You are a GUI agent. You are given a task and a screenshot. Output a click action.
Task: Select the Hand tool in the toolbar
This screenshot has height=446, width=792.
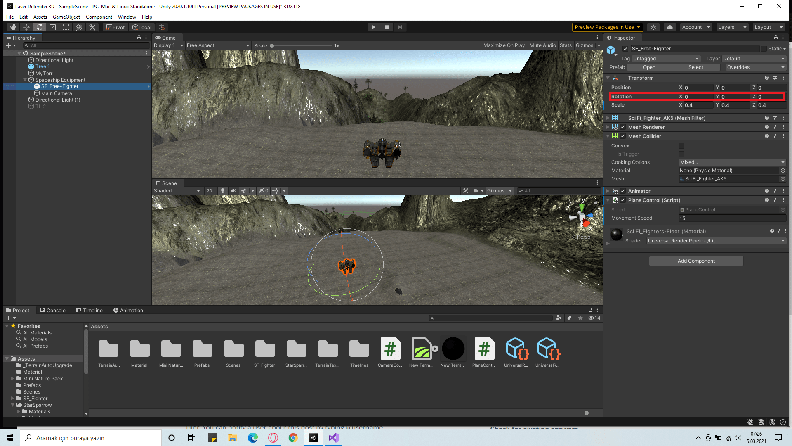13,27
